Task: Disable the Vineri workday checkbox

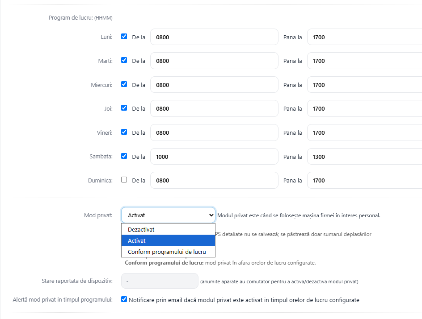Action: pos(124,132)
